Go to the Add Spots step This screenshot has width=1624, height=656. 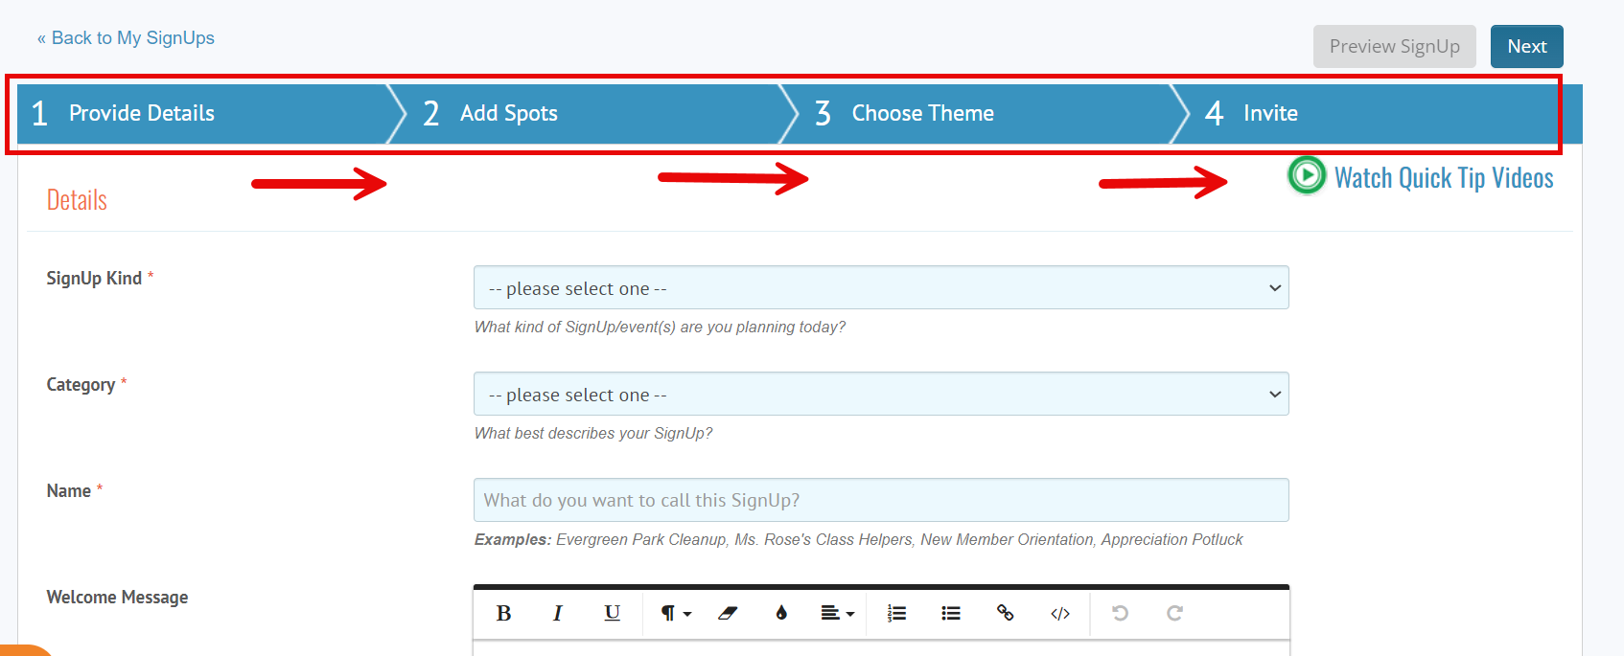508,114
